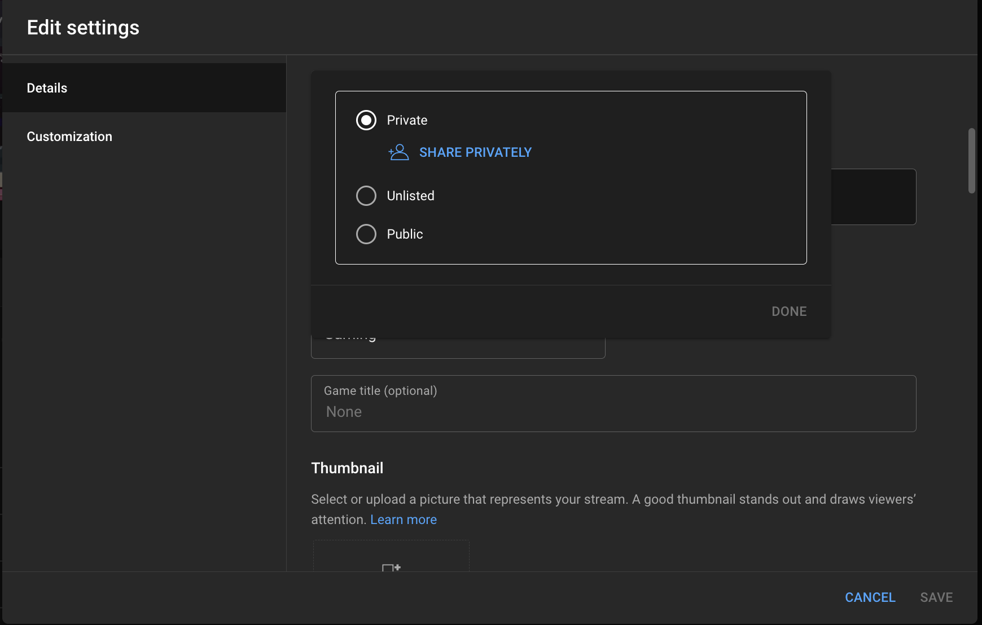
Task: Save the stream settings
Action: click(x=936, y=597)
